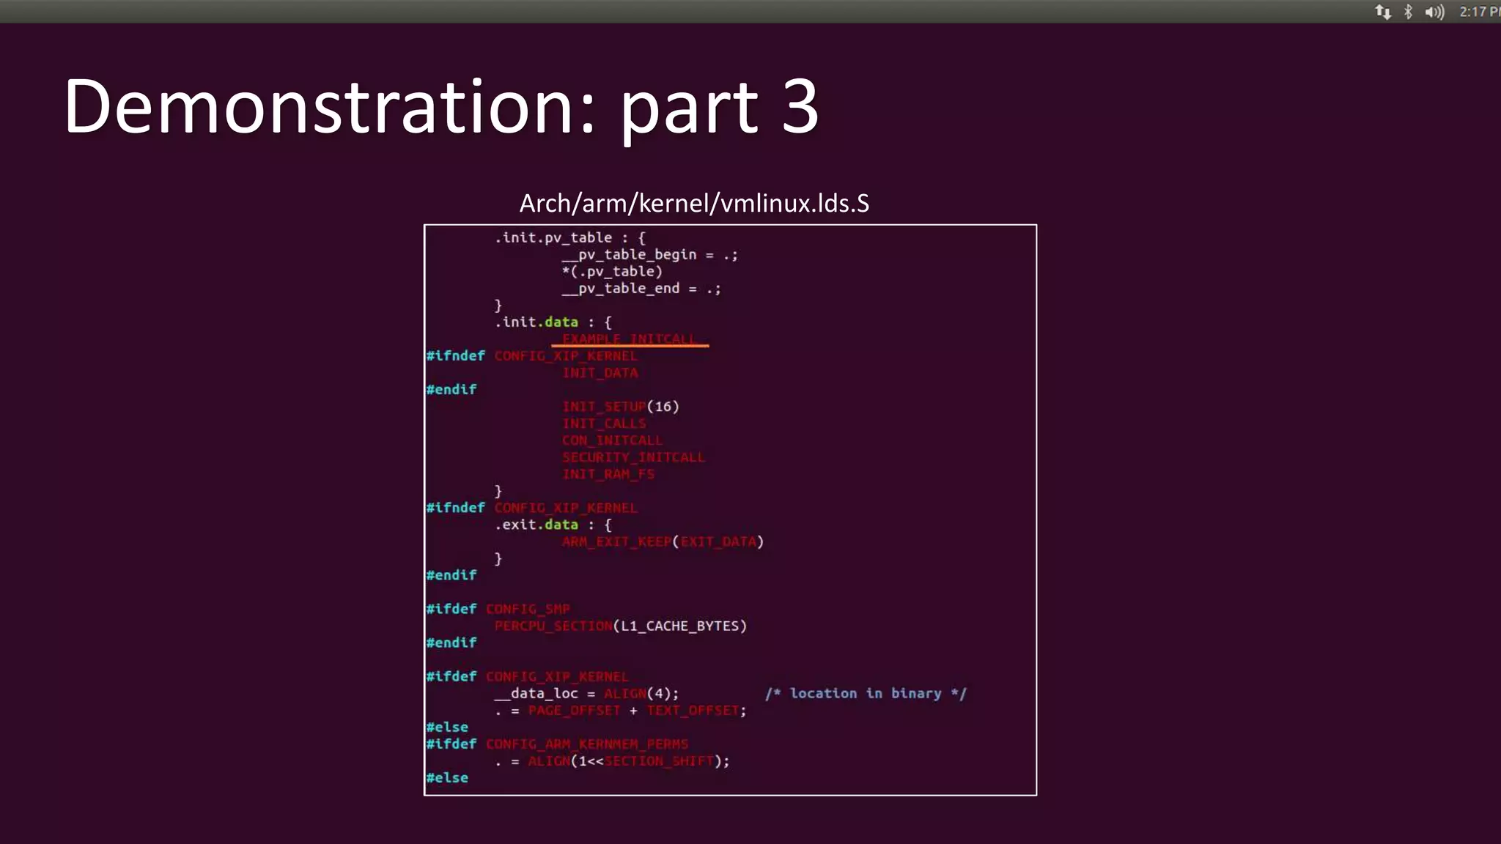Click the Bluetooth icon in top bar
The width and height of the screenshot is (1501, 844).
pos(1408,12)
